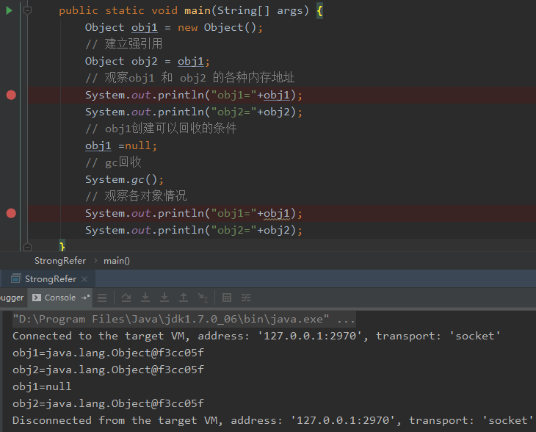This screenshot has height=432, width=536.
Task: Click the 'obj1=null' console output line
Action: pos(42,386)
